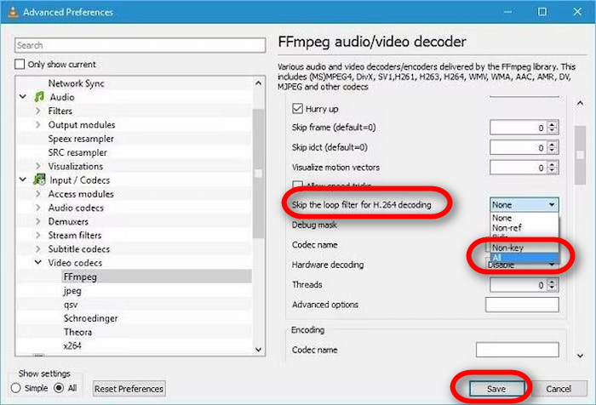The height and width of the screenshot is (405, 596).
Task: Increase the Threads value
Action: click(x=553, y=281)
